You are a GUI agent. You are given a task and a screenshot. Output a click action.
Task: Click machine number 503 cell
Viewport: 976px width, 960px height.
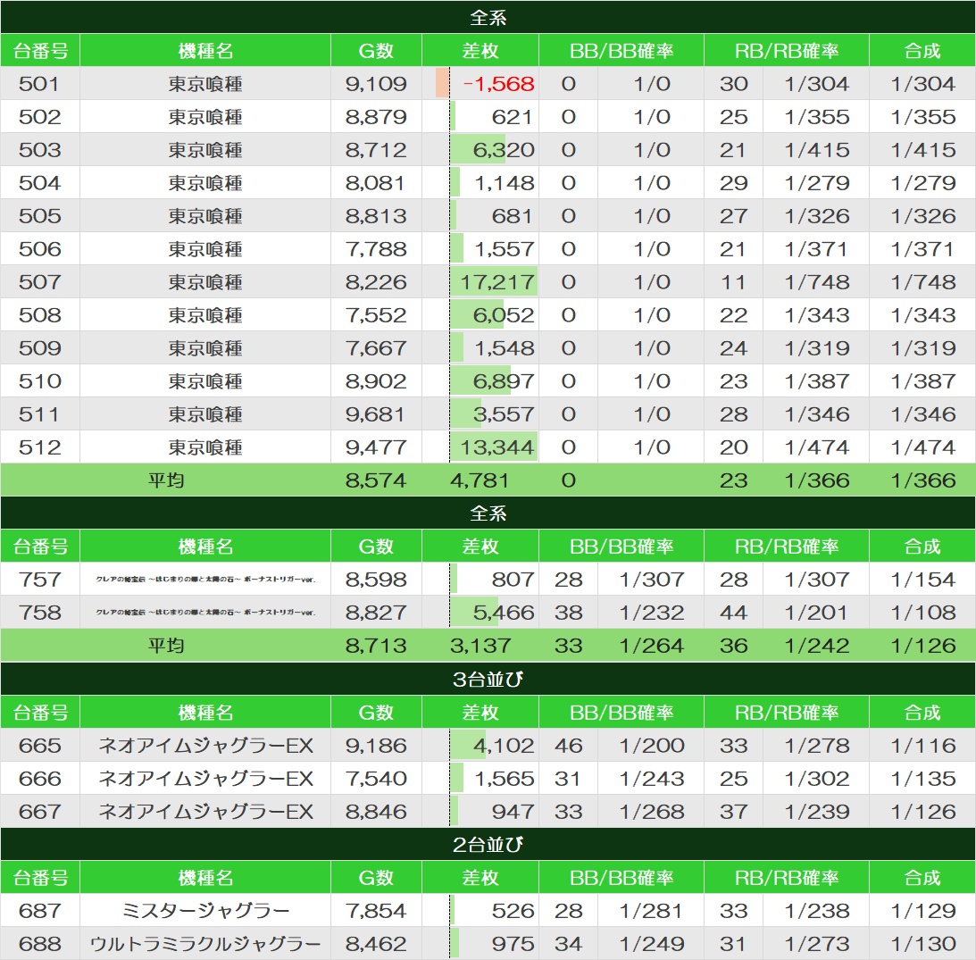(x=40, y=149)
